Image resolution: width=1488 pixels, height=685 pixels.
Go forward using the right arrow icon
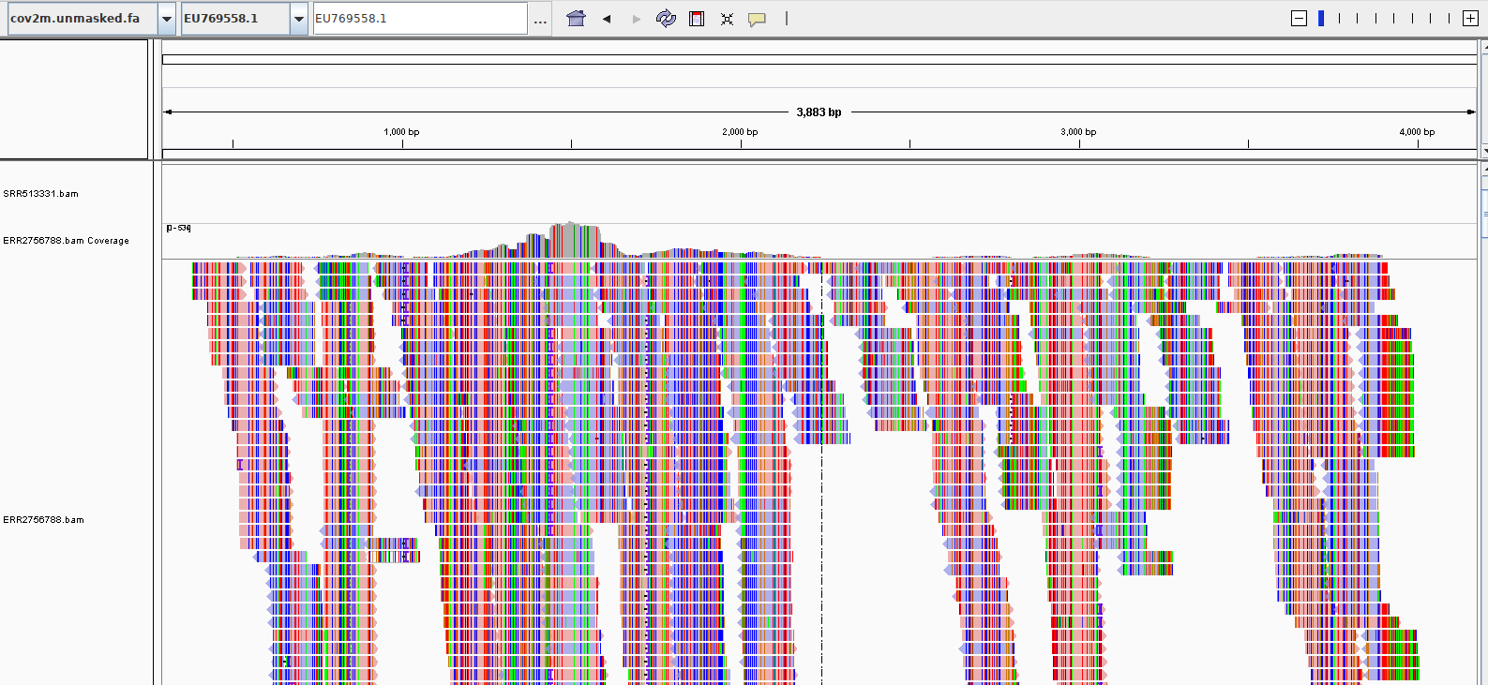point(637,19)
